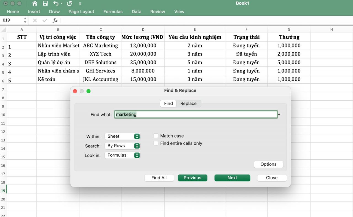Click the Find what text field
The height and width of the screenshot is (217, 353).
pyautogui.click(x=196, y=114)
